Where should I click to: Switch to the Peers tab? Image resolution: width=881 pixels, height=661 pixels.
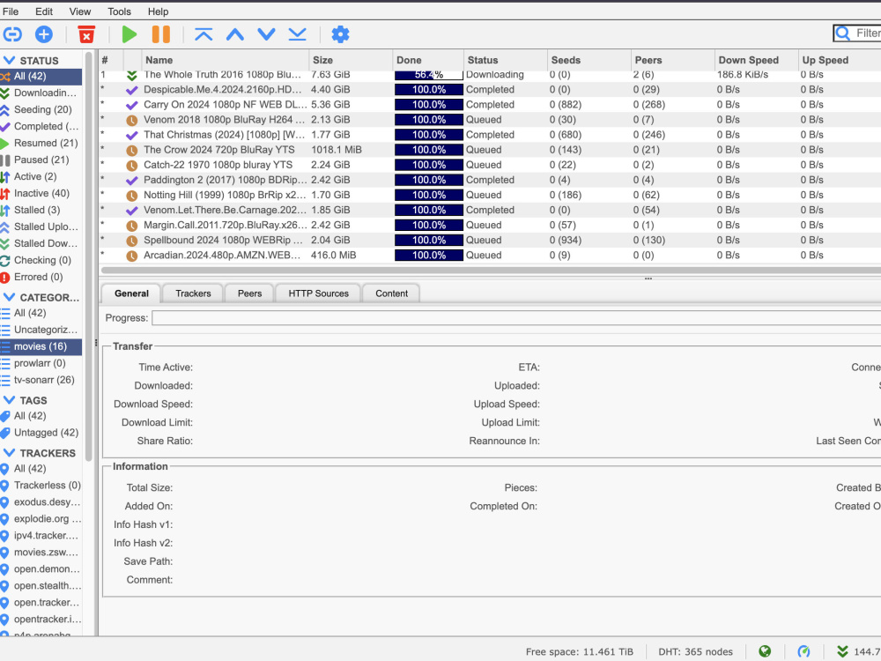(249, 293)
